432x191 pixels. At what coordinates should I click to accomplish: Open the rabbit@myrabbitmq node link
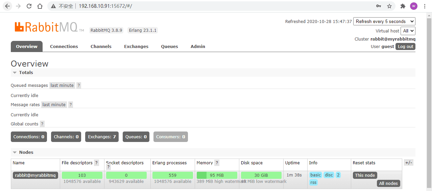35,175
